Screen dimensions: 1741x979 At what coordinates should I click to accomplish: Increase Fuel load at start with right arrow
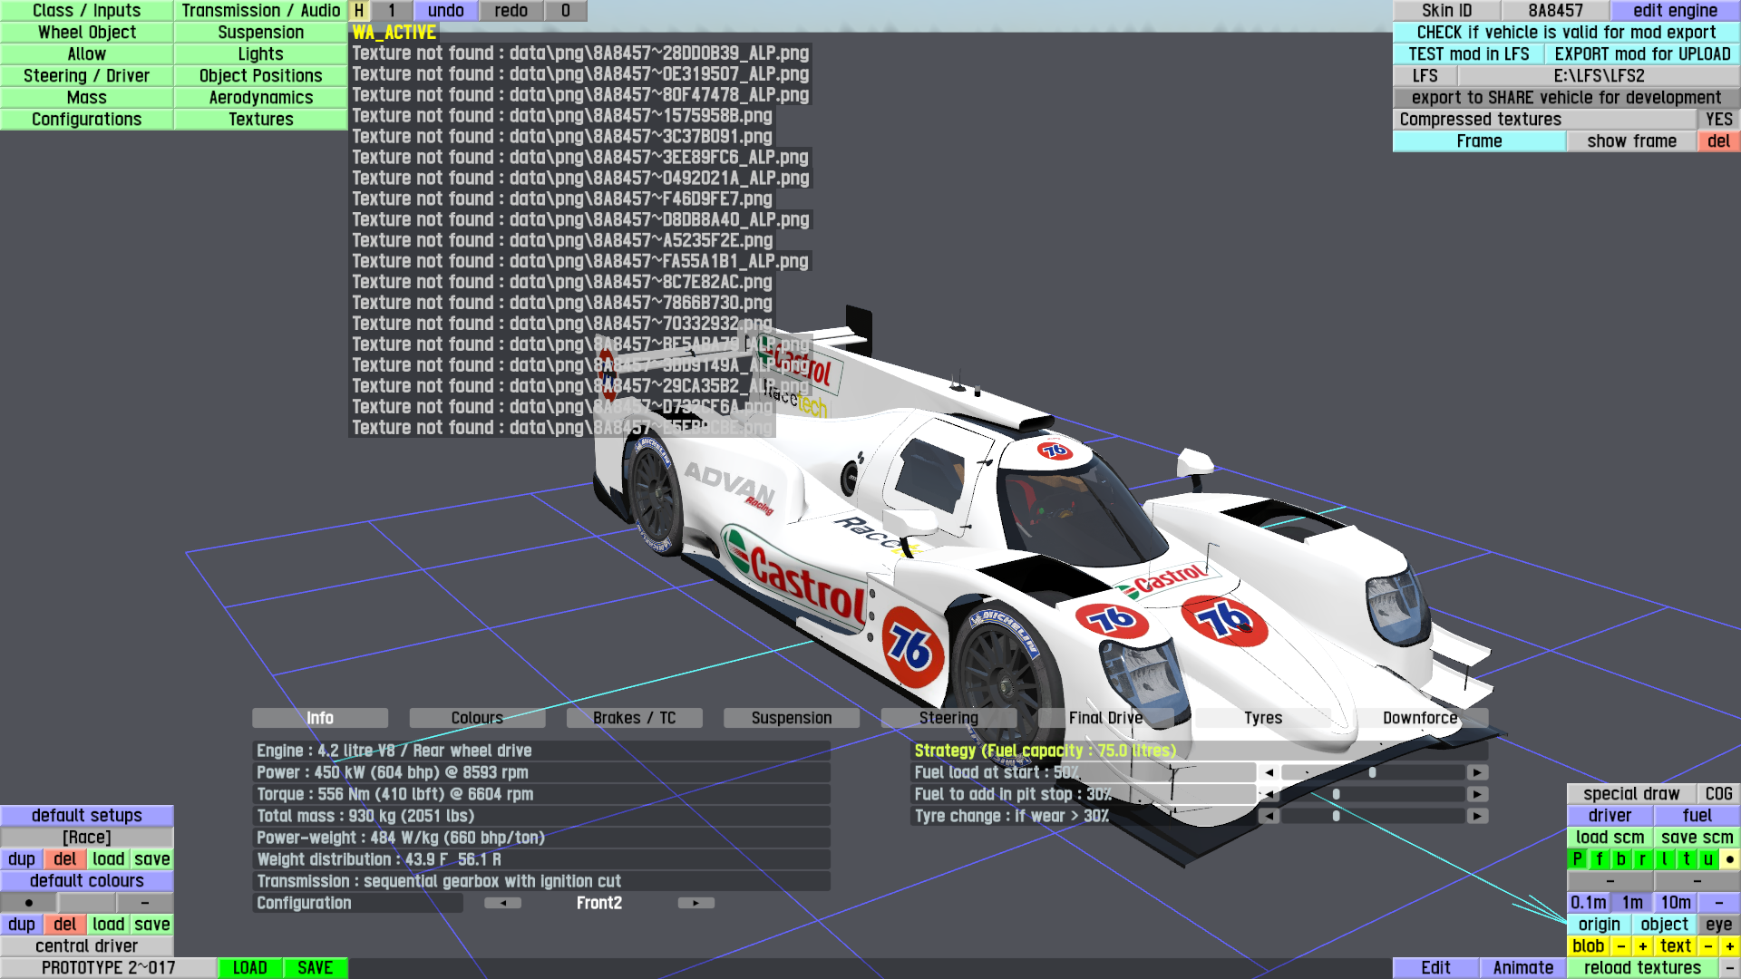(x=1477, y=773)
